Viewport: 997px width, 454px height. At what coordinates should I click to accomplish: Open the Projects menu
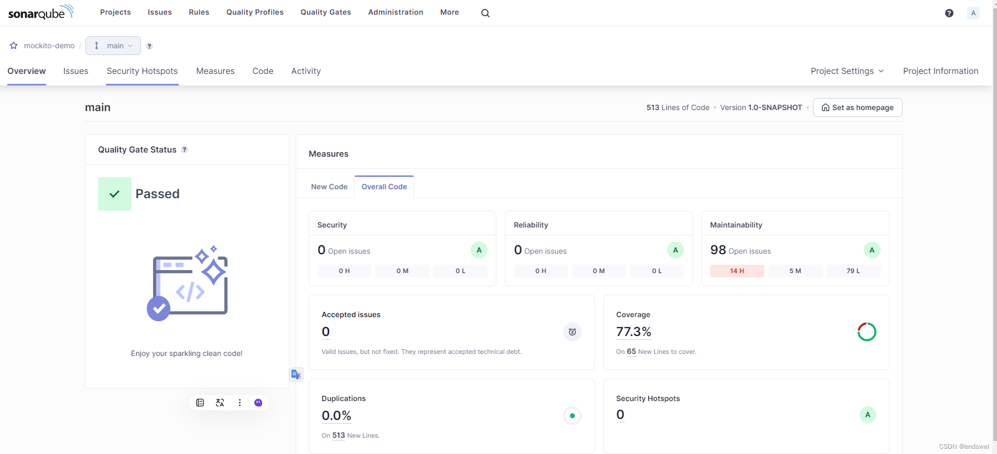tap(115, 12)
